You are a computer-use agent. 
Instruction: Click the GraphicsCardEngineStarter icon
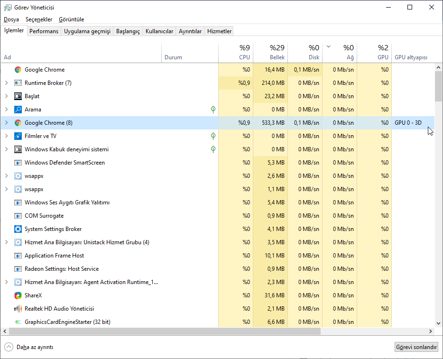coord(18,322)
